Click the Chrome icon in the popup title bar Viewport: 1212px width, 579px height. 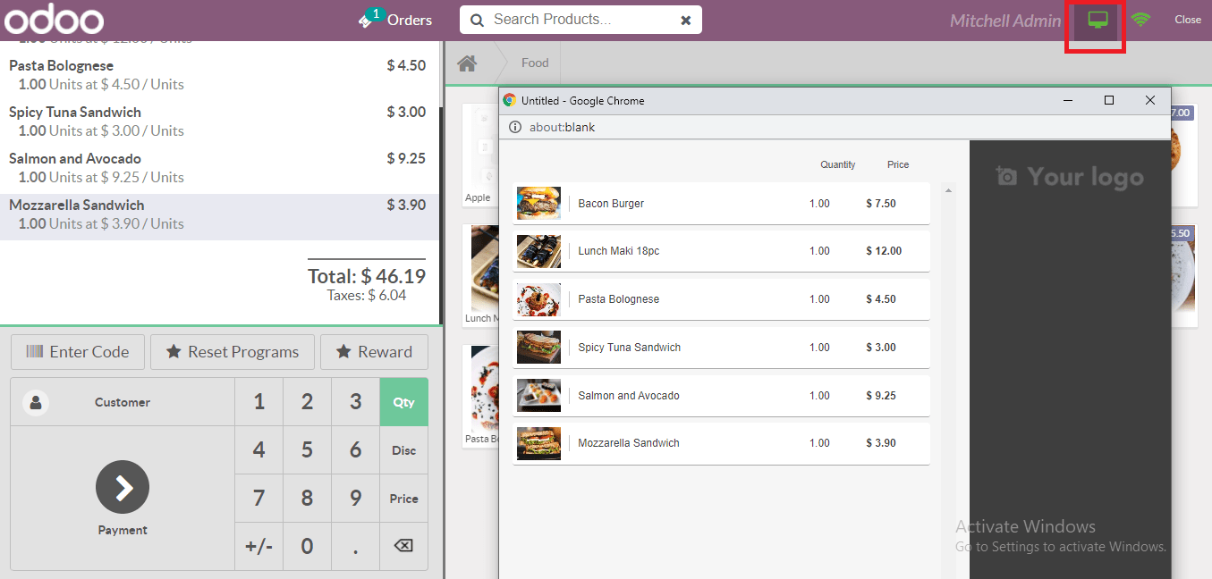(x=510, y=101)
